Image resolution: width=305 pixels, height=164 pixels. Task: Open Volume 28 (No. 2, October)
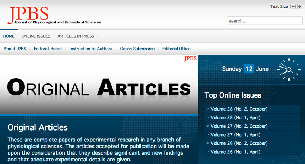click(252, 109)
